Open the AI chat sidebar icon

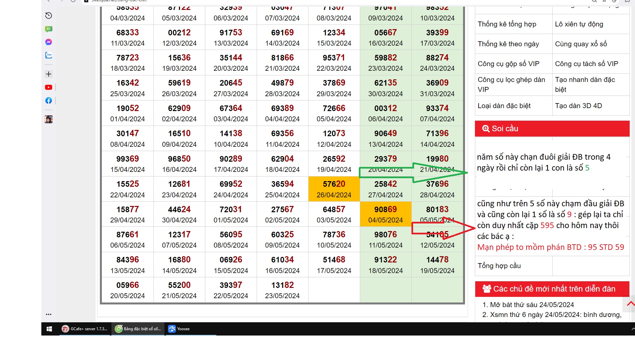pos(49,29)
